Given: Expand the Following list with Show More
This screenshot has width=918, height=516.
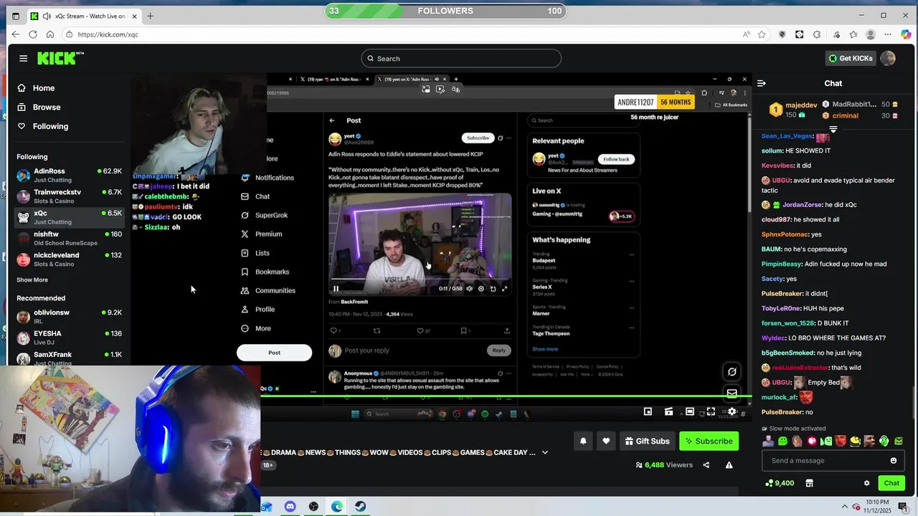Looking at the screenshot, I should coord(32,279).
